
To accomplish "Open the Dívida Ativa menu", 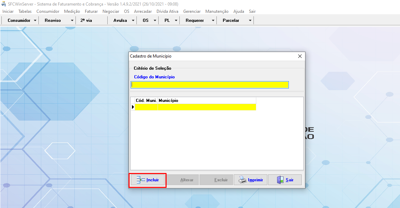I will tap(167, 11).
